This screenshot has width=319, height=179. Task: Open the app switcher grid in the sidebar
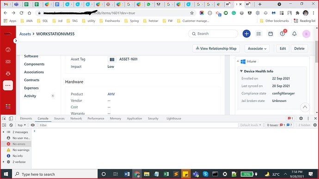pos(8,106)
